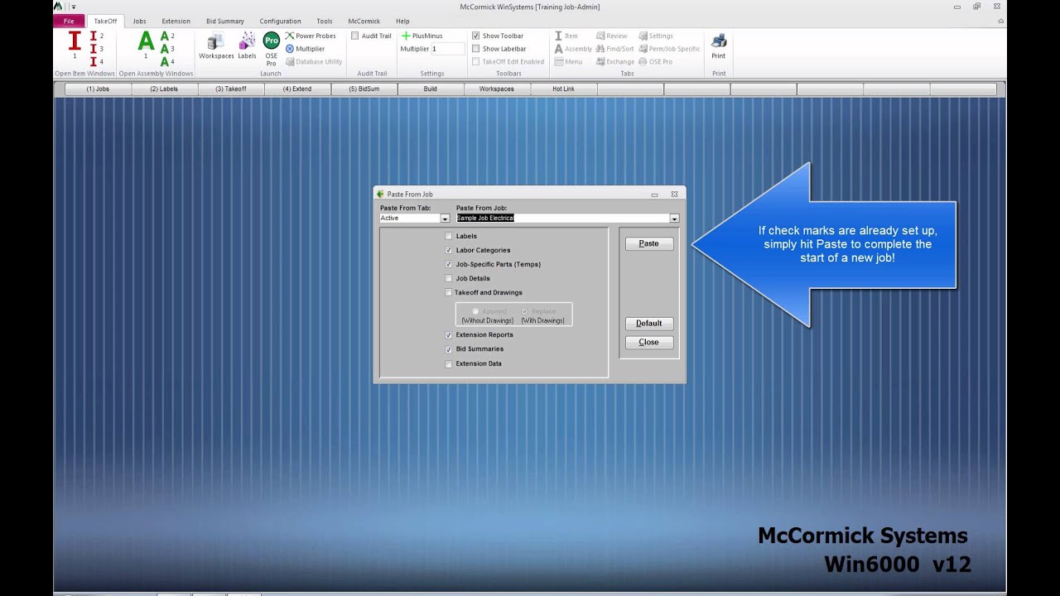
Task: Launch OSE Pro green icon
Action: tap(271, 49)
